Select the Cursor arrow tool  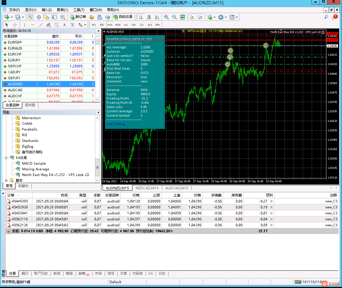coord(7,25)
